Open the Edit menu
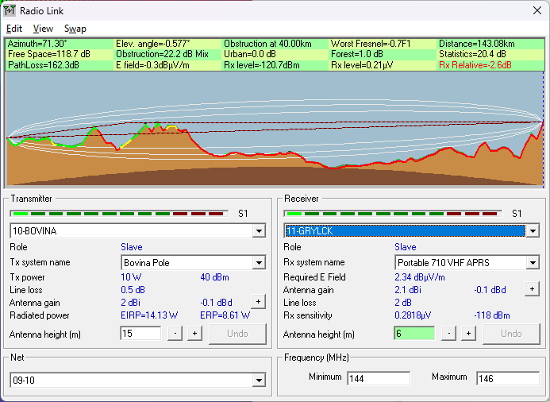Screen dimensions: 550x402 coord(14,29)
